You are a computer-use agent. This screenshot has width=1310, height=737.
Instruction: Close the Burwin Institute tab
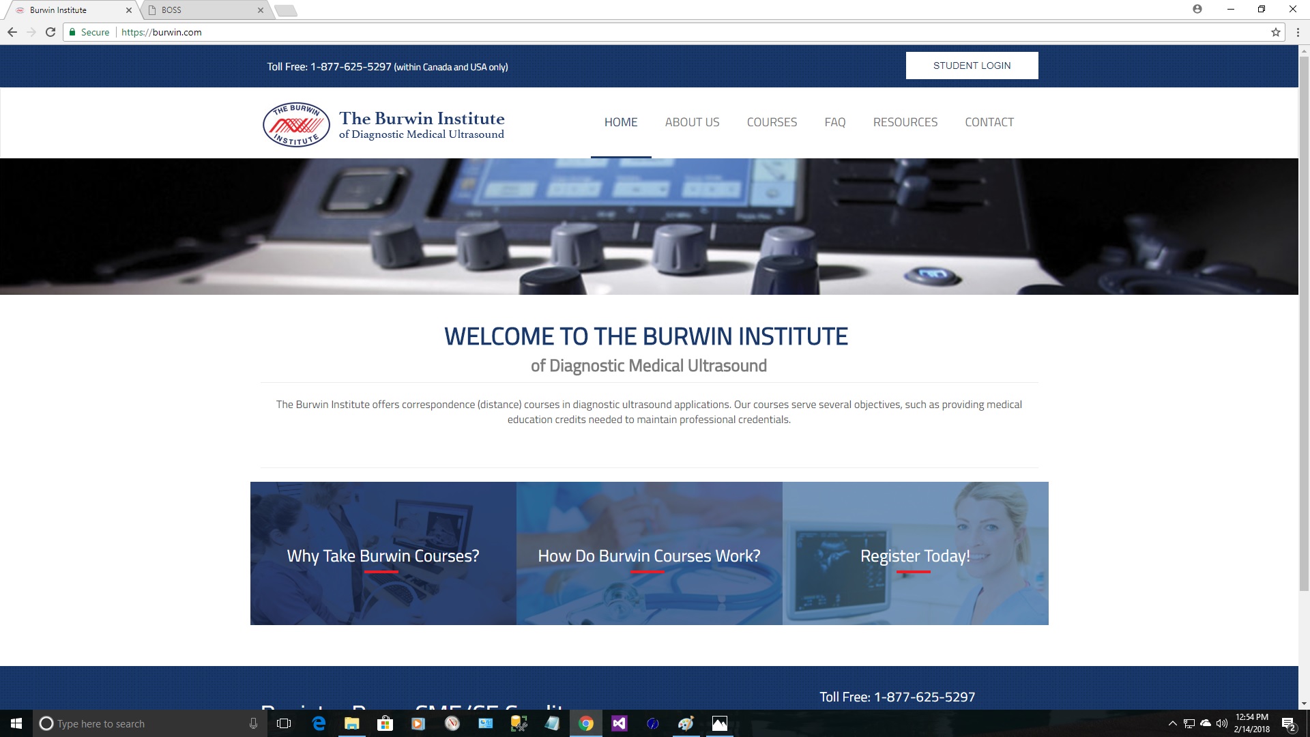[128, 10]
